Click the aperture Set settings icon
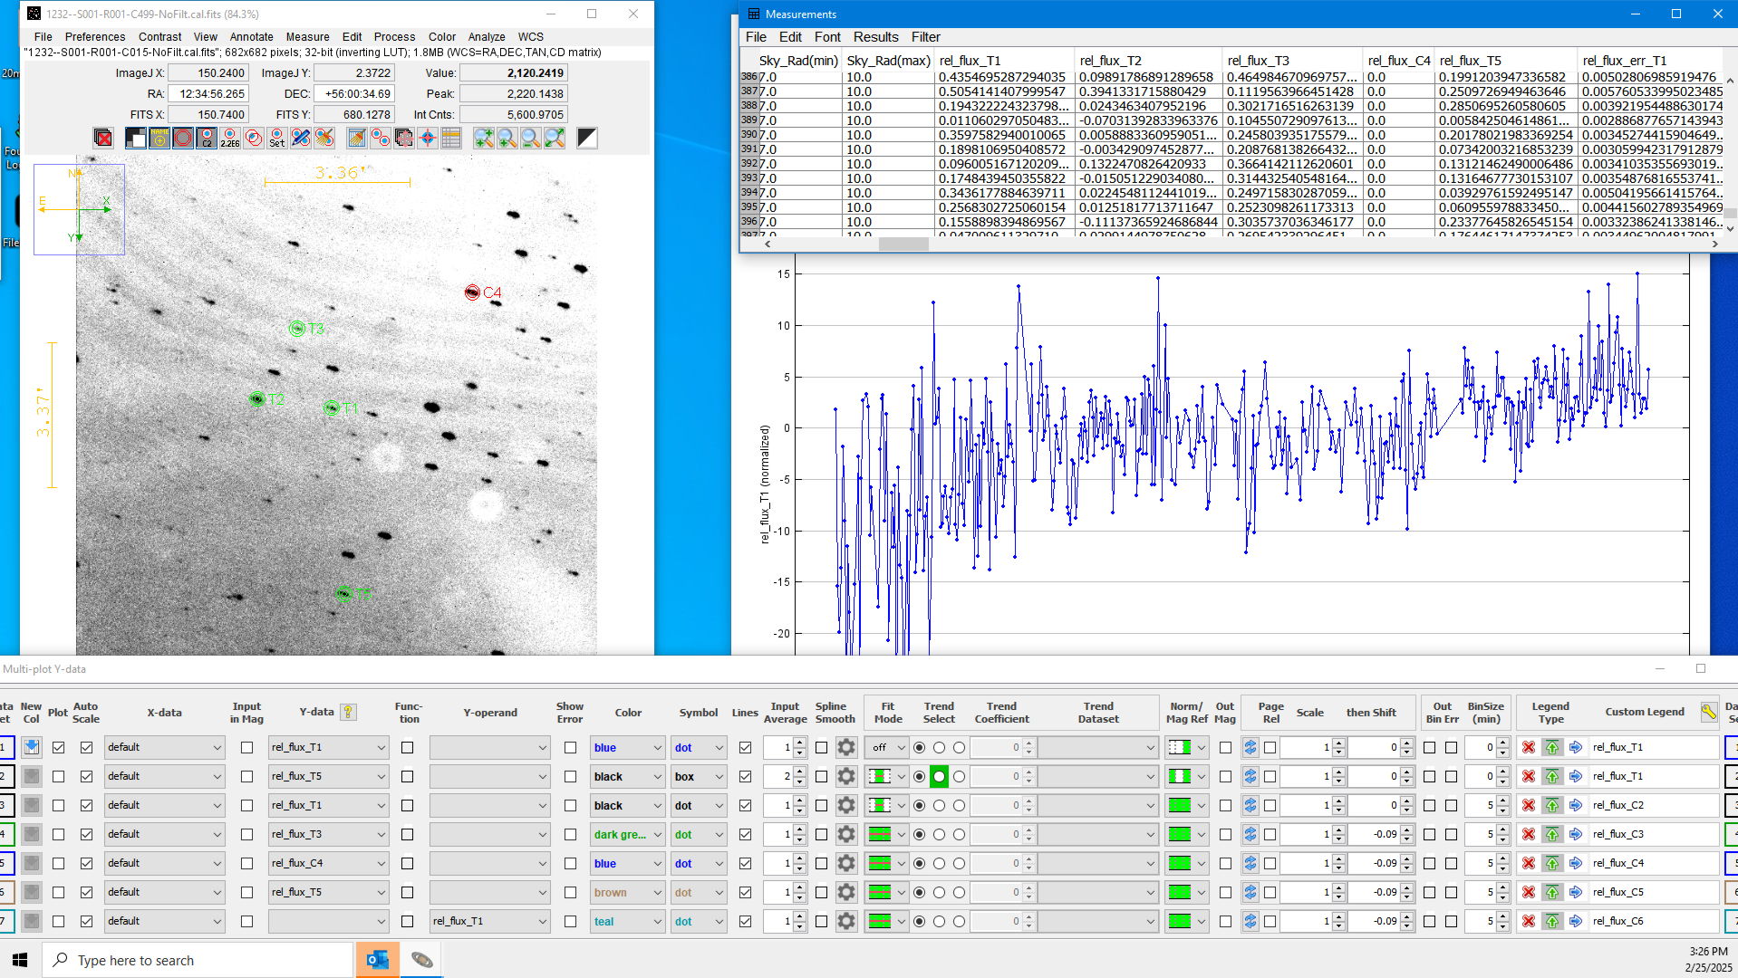Viewport: 1738px width, 978px height. [x=276, y=138]
